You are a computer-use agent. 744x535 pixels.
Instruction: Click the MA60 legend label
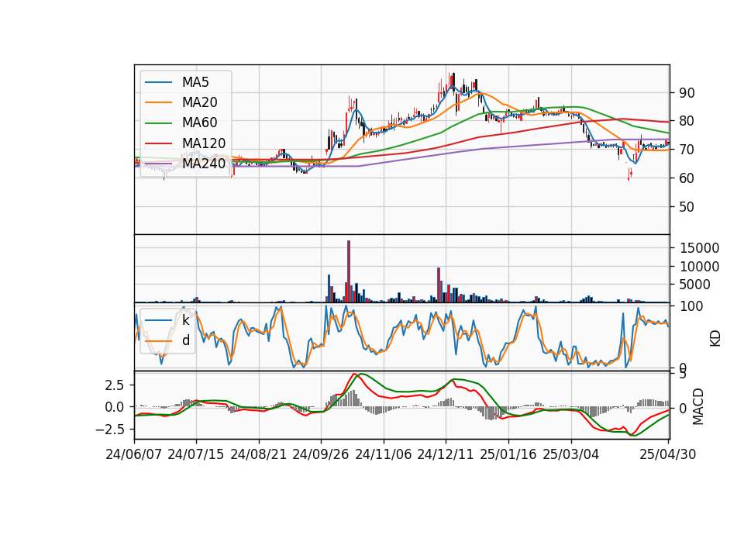[x=199, y=123]
